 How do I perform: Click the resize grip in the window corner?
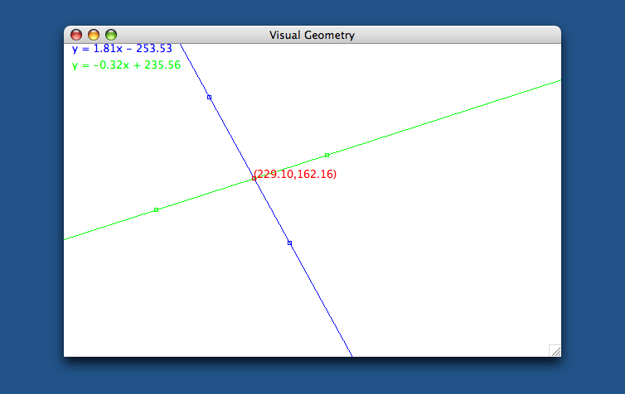(555, 350)
